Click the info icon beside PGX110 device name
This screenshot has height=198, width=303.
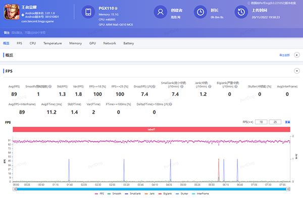coord(116,8)
